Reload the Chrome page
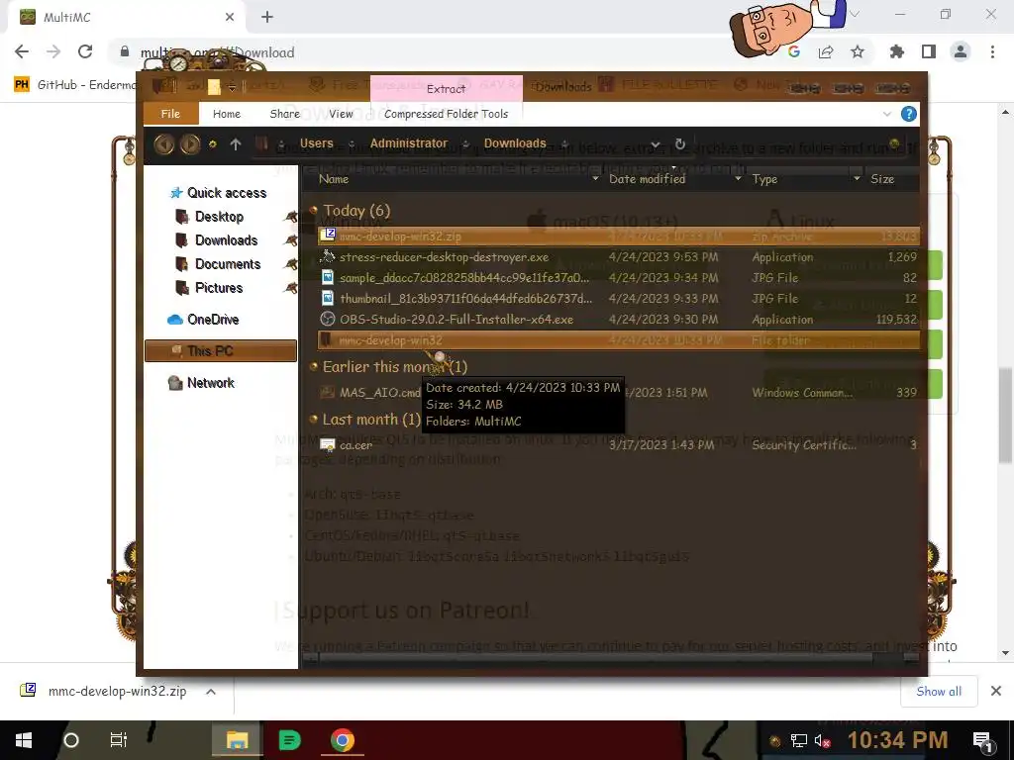Screen dimensions: 1014x760 tap(85, 51)
